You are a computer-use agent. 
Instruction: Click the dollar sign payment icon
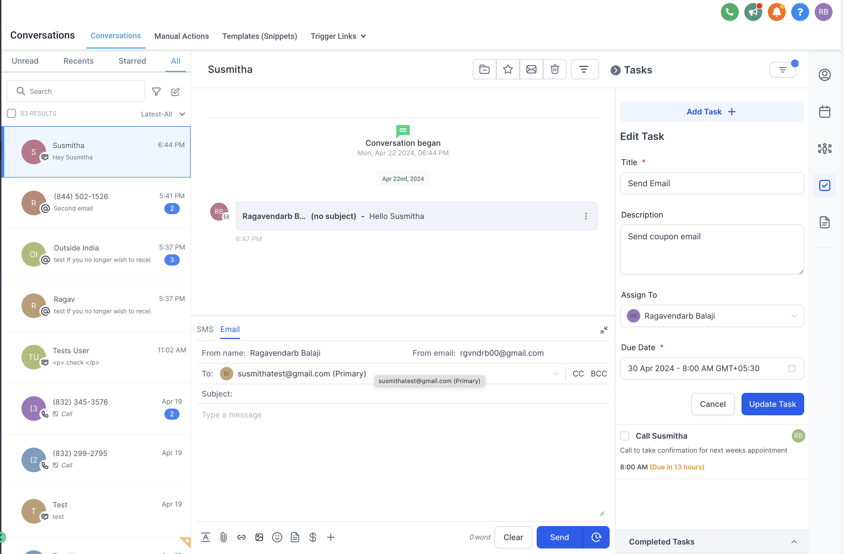pyautogui.click(x=312, y=537)
